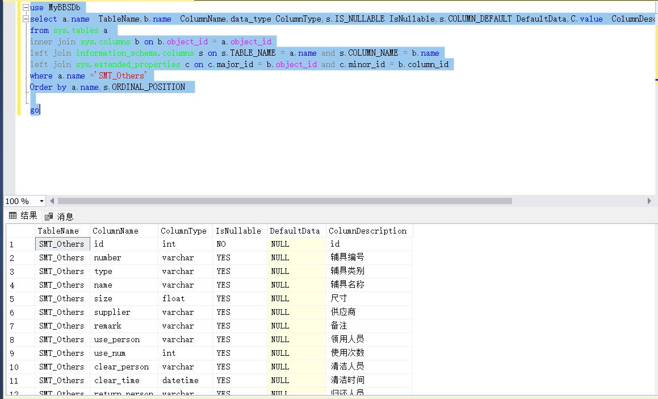Click 'extended_properties' in the query
Screen dimensions: 658x399
137,64
